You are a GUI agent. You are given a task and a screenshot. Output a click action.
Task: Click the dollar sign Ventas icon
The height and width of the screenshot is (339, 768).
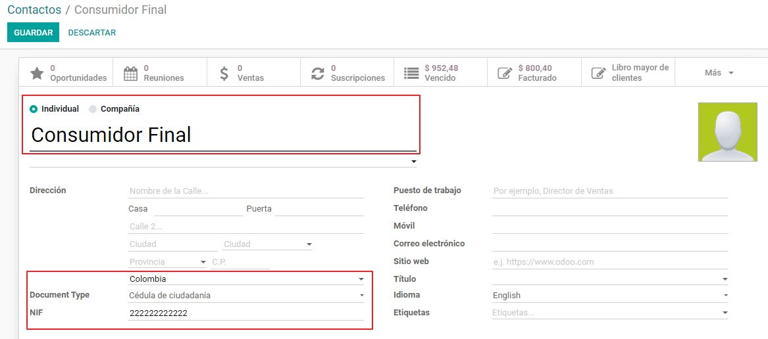point(224,73)
